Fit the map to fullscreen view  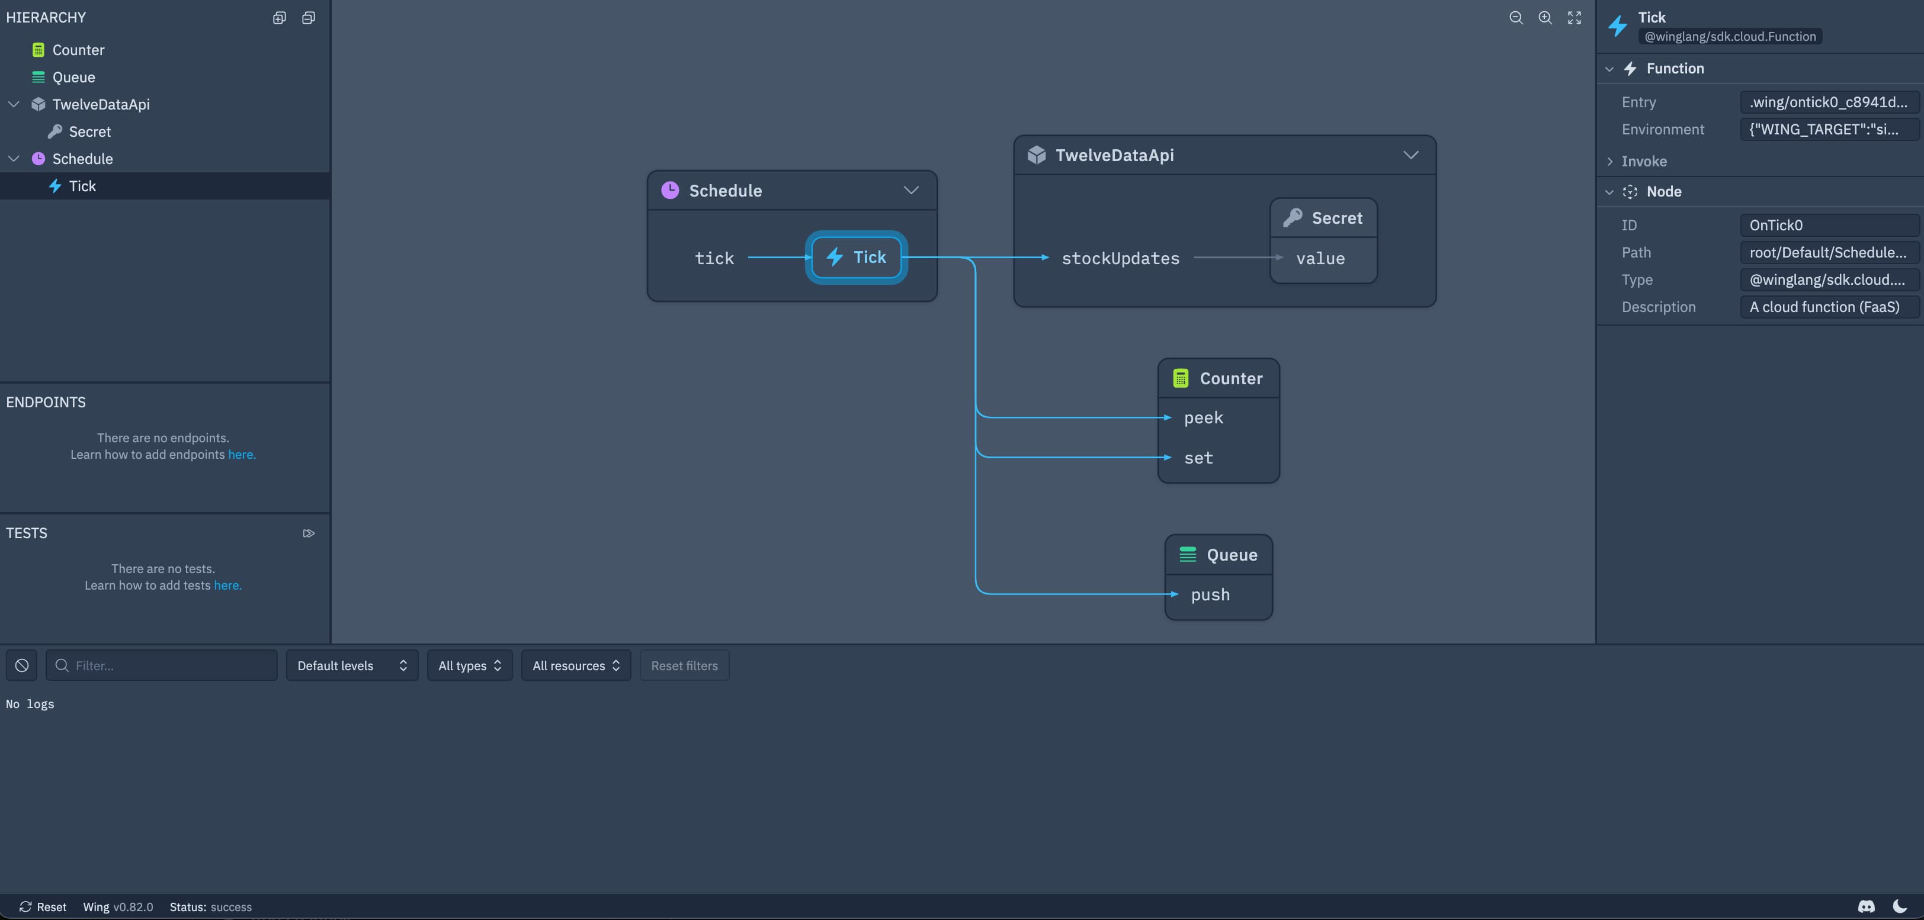click(x=1574, y=17)
